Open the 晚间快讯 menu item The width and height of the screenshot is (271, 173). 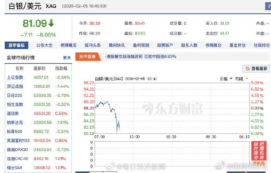117,45
